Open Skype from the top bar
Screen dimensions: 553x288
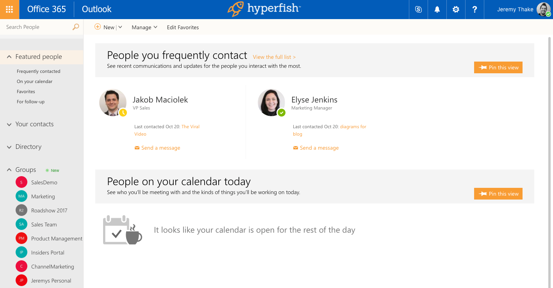pos(418,9)
